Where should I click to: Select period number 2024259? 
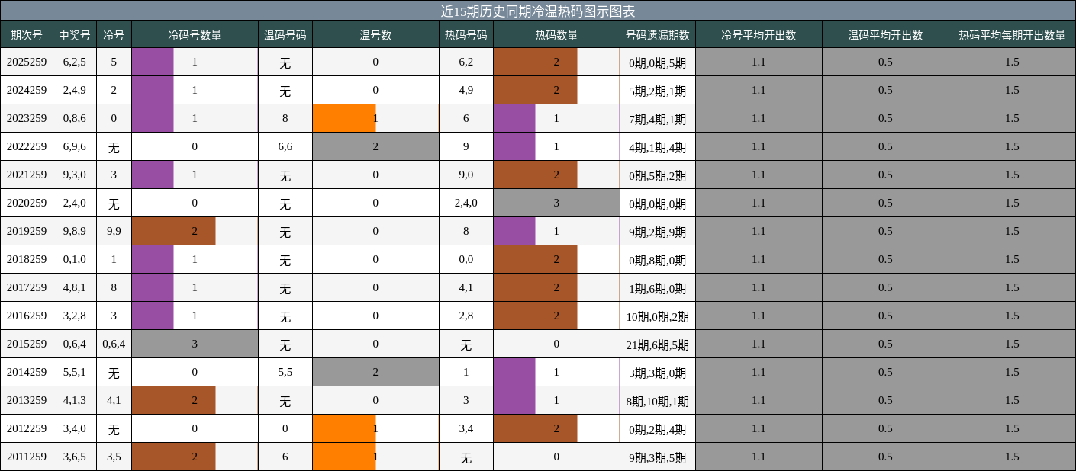click(x=27, y=90)
